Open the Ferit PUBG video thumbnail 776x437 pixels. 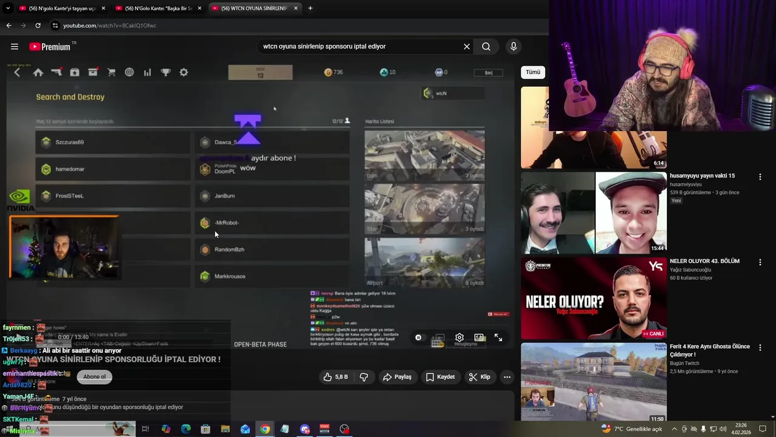pyautogui.click(x=594, y=383)
